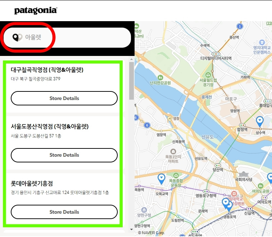Open Store Details for 서울도봉산직영점
The height and width of the screenshot is (237, 272).
[64, 155]
